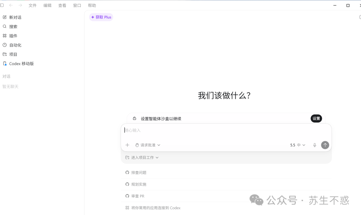Go back with the left arrow
The width and height of the screenshot is (361, 215).
(11, 5)
